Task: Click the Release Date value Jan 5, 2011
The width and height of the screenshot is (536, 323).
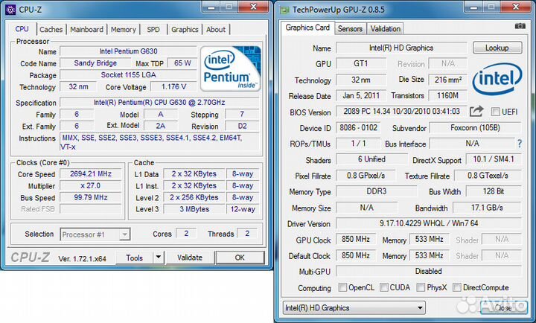Action: click(x=361, y=95)
